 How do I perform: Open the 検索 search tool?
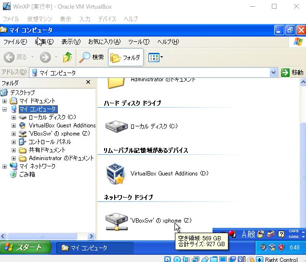coord(92,57)
